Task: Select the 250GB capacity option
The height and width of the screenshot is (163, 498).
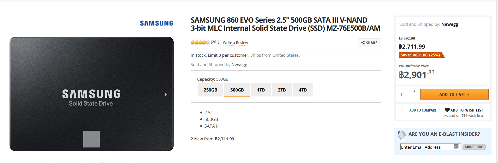Action: coord(210,90)
